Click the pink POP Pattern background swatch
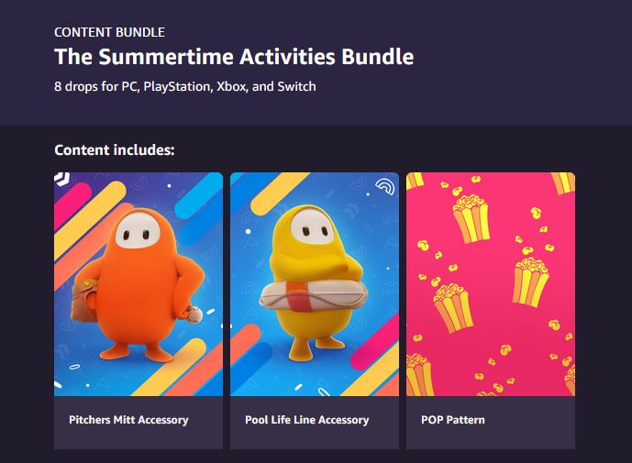 point(491,284)
